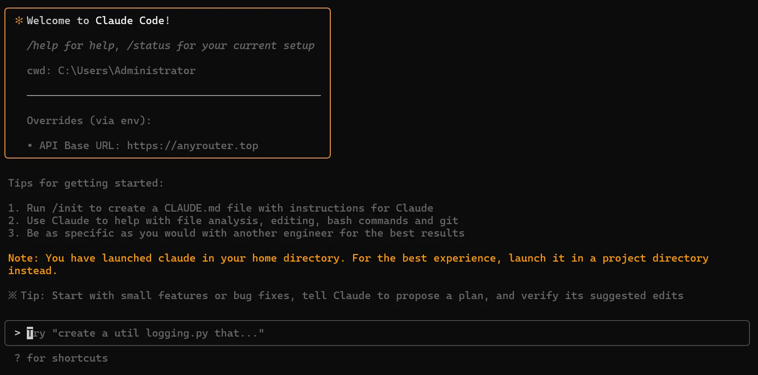Click the bullet before API Base URL
Screen dimensions: 758x375
[29, 146]
